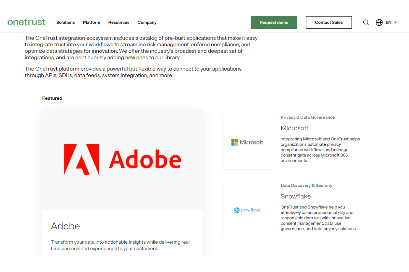
Task: Click the large Adobe logo image
Action: pyautogui.click(x=122, y=159)
